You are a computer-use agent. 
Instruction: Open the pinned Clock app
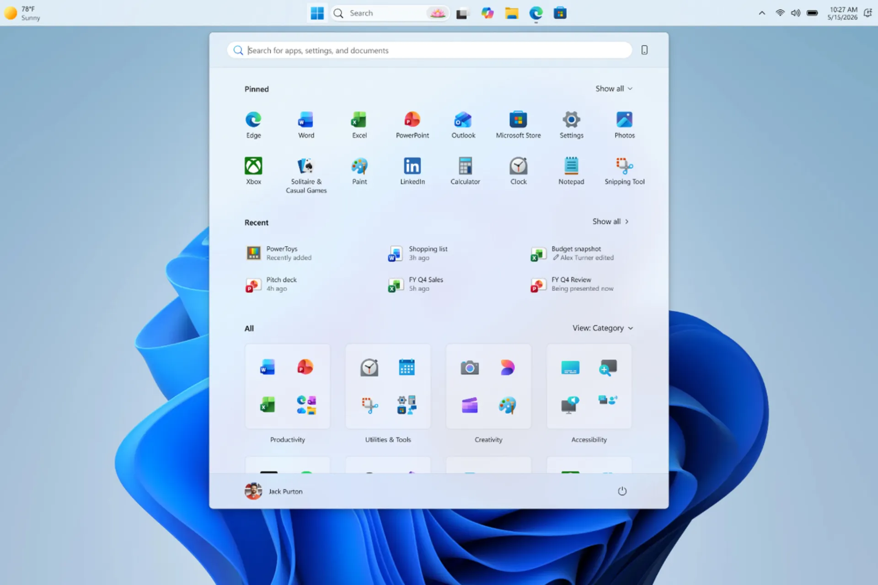click(518, 170)
